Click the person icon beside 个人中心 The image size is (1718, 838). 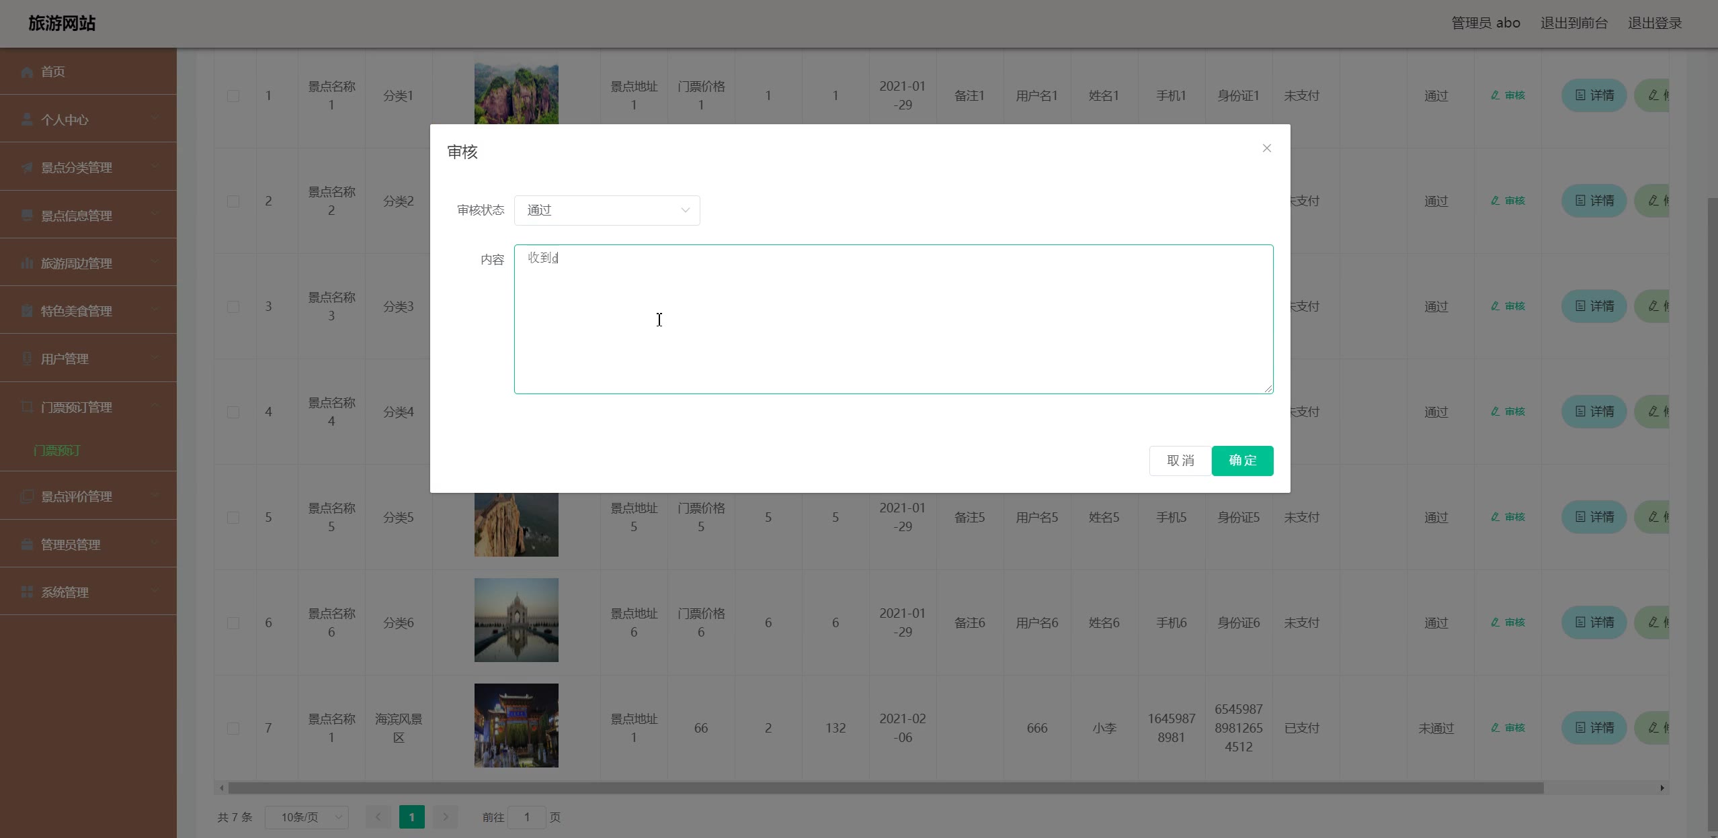27,120
